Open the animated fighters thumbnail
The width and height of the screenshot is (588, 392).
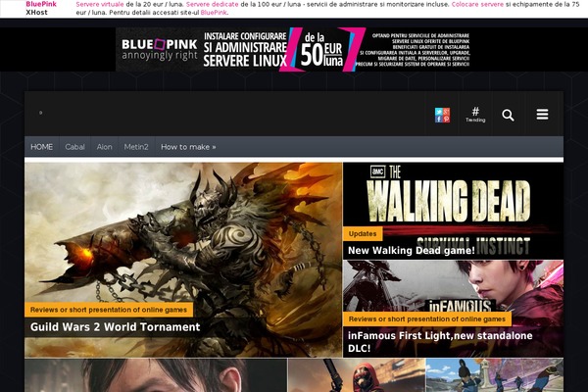pos(495,375)
